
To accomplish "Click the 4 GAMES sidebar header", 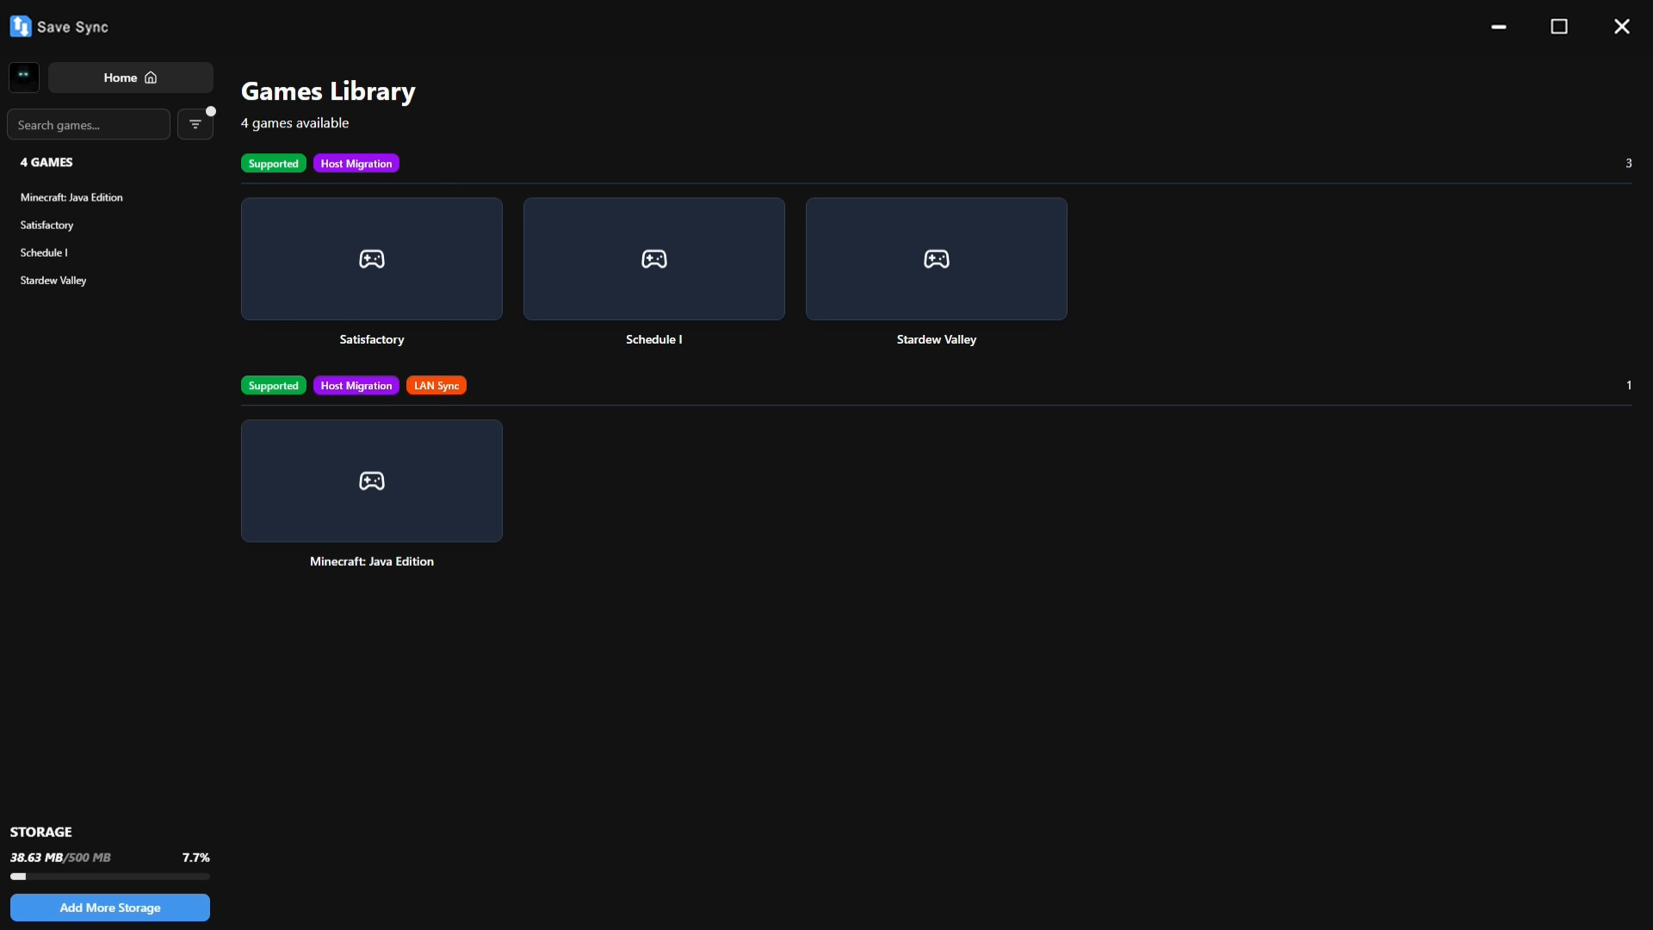I will coord(46,162).
